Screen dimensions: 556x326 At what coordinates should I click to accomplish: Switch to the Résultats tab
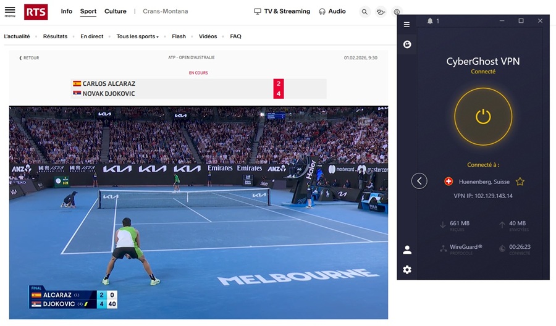[55, 36]
